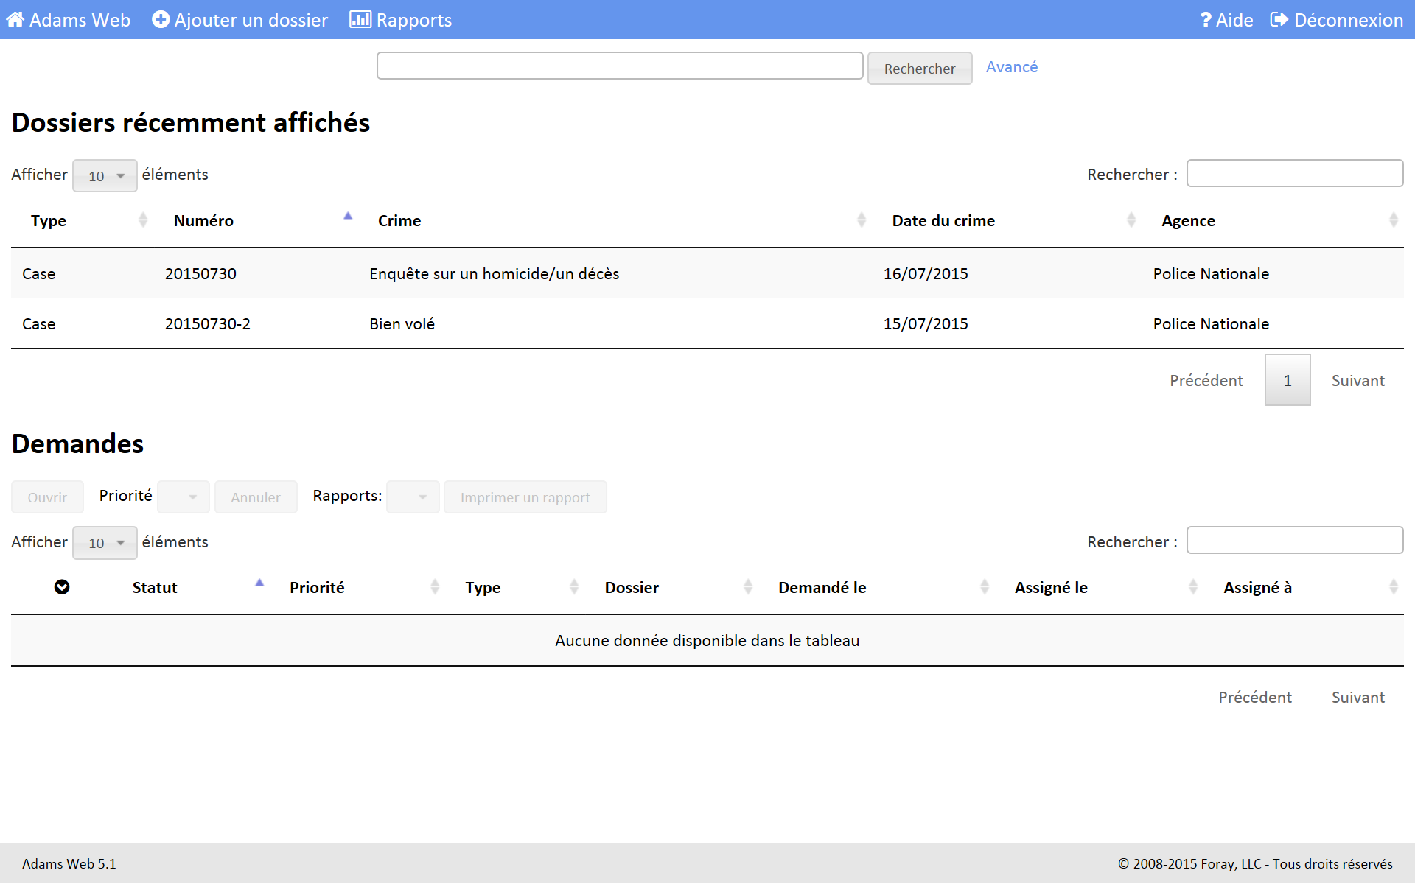This screenshot has width=1415, height=884.
Task: Open the Rapports menu item
Action: [x=413, y=20]
